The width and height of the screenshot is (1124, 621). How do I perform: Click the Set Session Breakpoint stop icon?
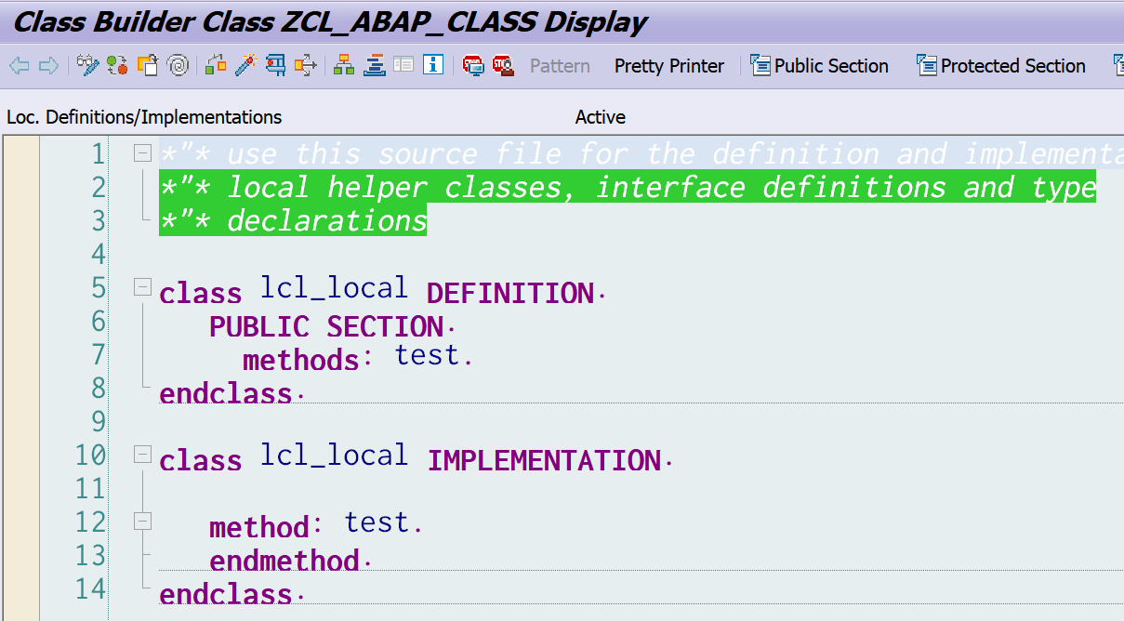coord(473,65)
